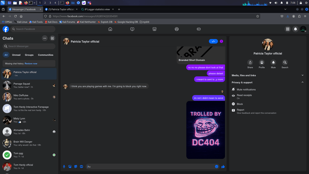The image size is (309, 174).
Task: Switch to workspace 2 in panel
Action: point(45,3)
